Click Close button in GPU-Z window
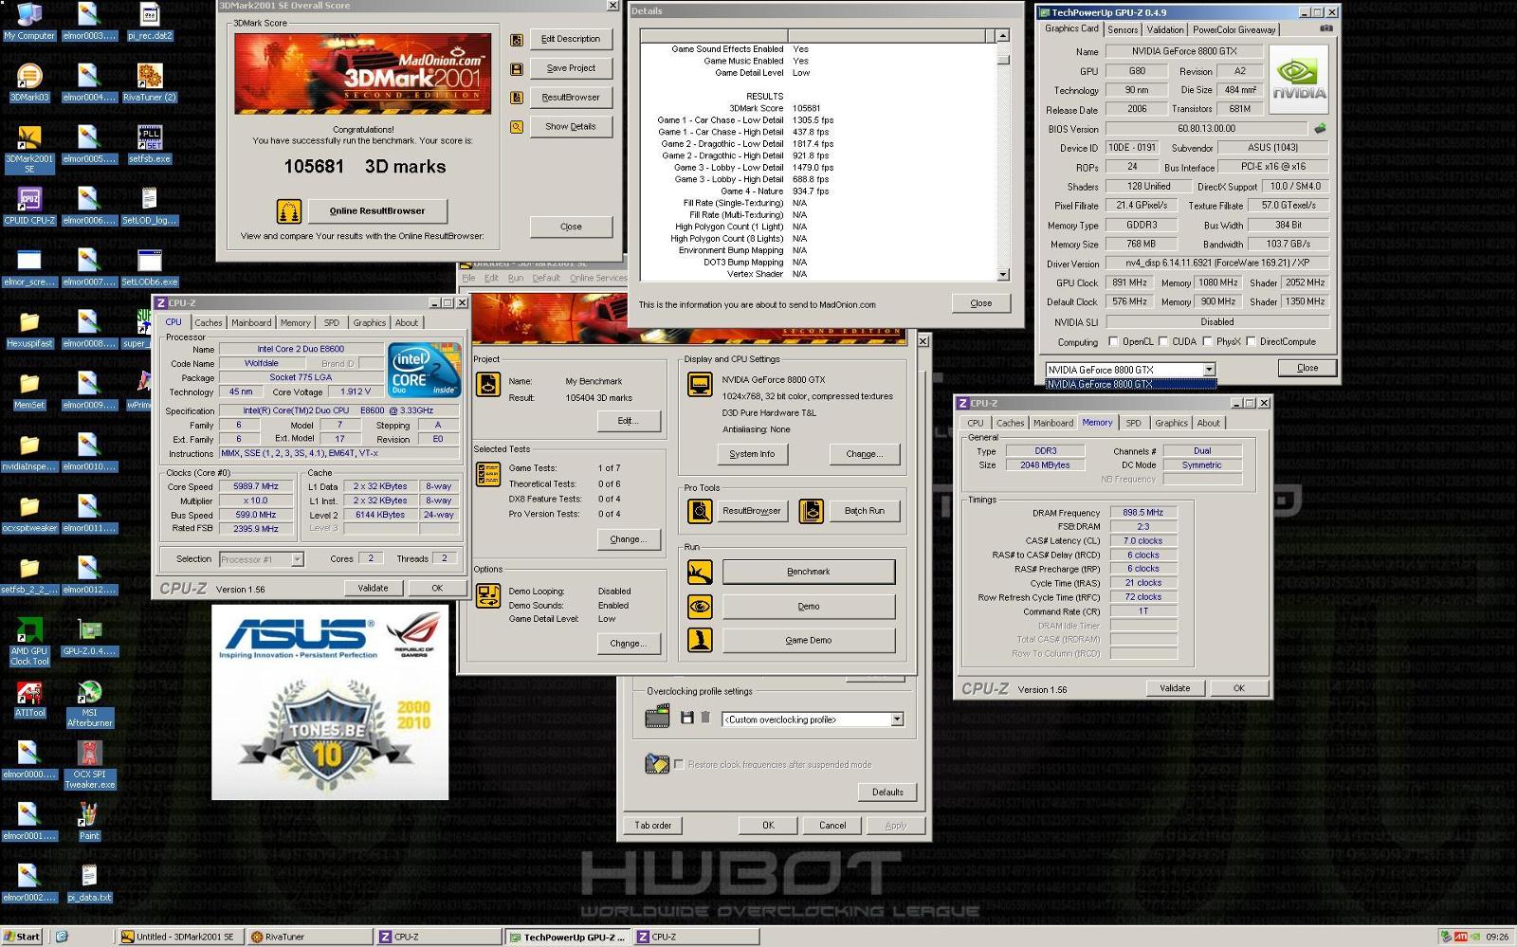 1307,368
